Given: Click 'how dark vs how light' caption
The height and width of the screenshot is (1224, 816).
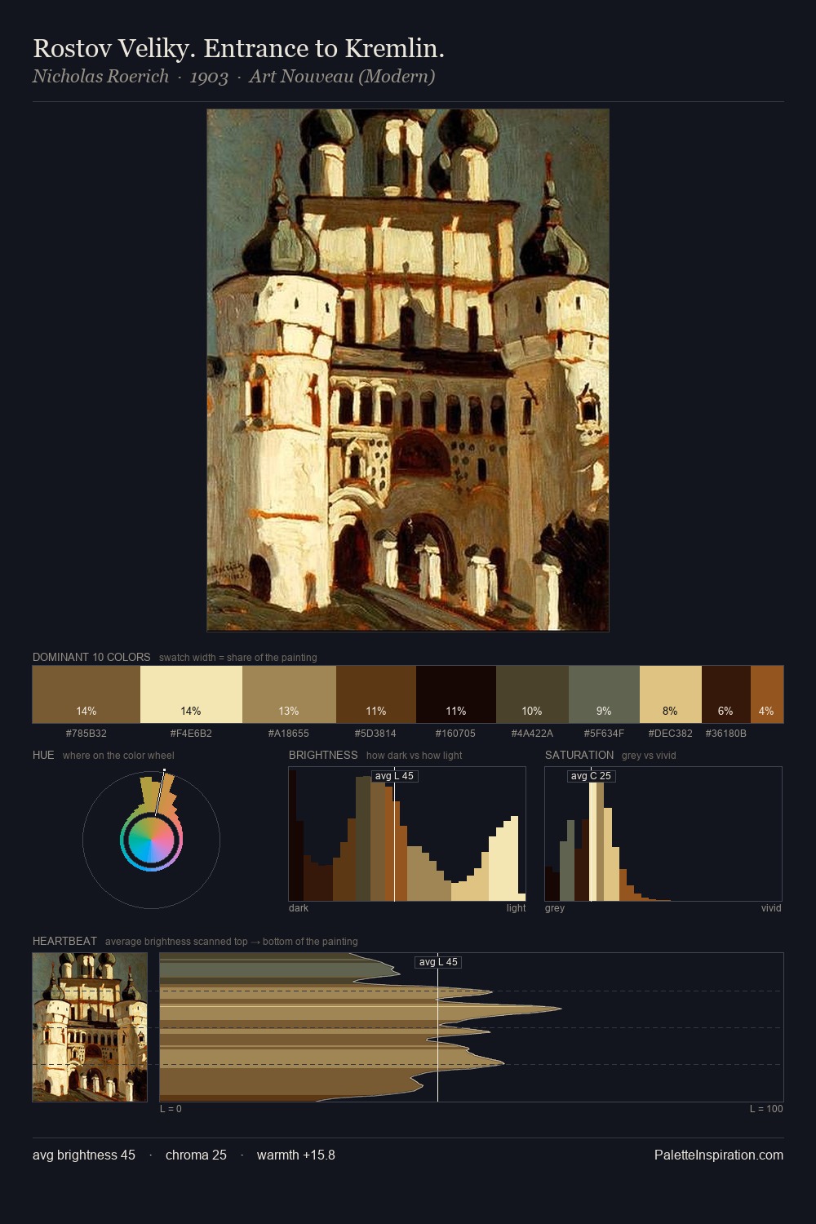Looking at the screenshot, I should tap(415, 756).
